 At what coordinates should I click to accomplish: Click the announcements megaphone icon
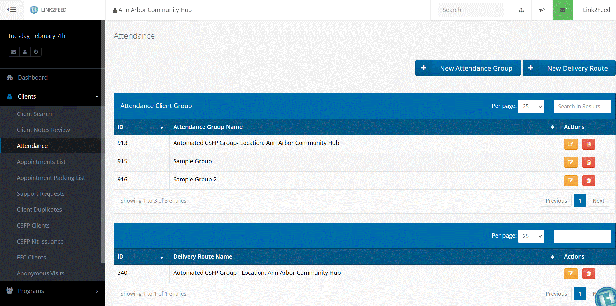[542, 10]
